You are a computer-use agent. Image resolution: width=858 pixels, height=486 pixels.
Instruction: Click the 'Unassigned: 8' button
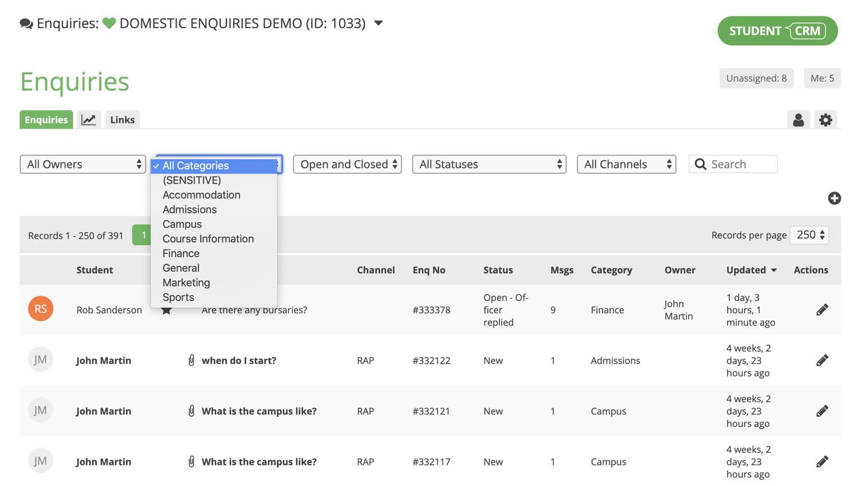point(756,78)
